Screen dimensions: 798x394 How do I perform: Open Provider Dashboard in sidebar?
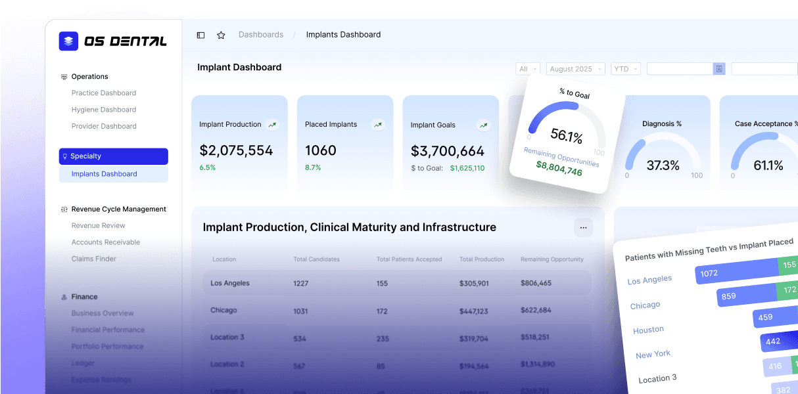click(x=104, y=126)
